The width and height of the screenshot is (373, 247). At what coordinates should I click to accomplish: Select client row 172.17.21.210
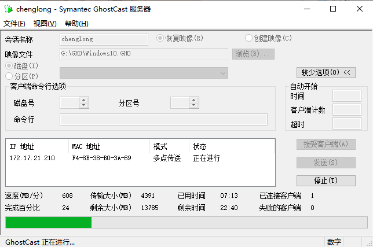tap(140, 158)
